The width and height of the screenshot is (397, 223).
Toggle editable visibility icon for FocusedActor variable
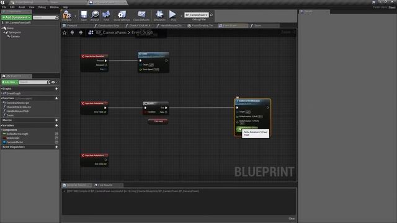56,142
